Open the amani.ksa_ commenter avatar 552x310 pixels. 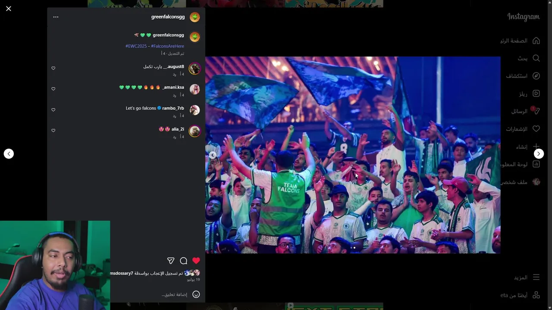pos(195,90)
